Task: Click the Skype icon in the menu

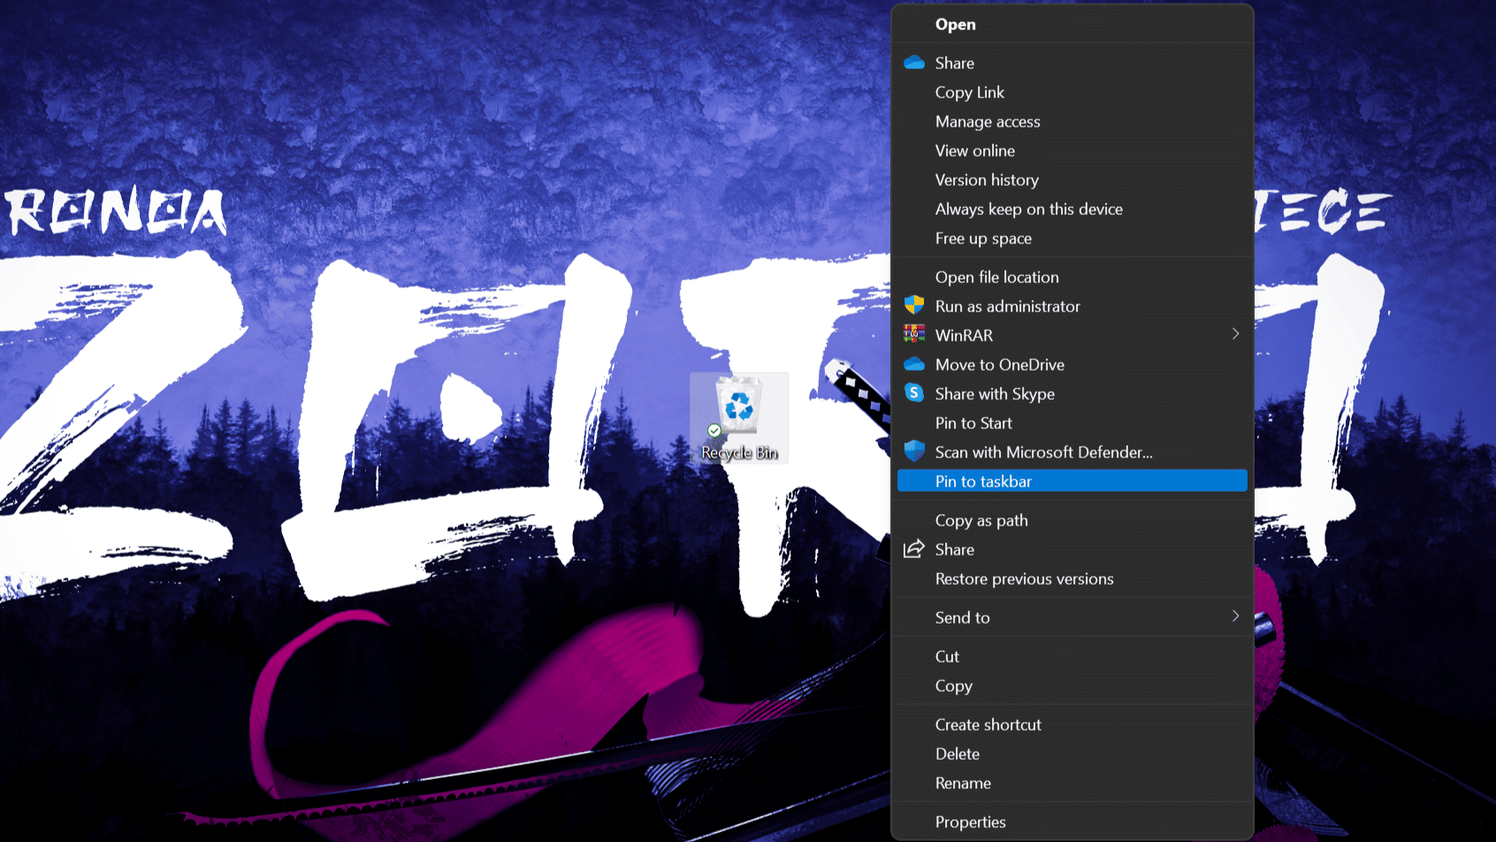Action: (914, 393)
